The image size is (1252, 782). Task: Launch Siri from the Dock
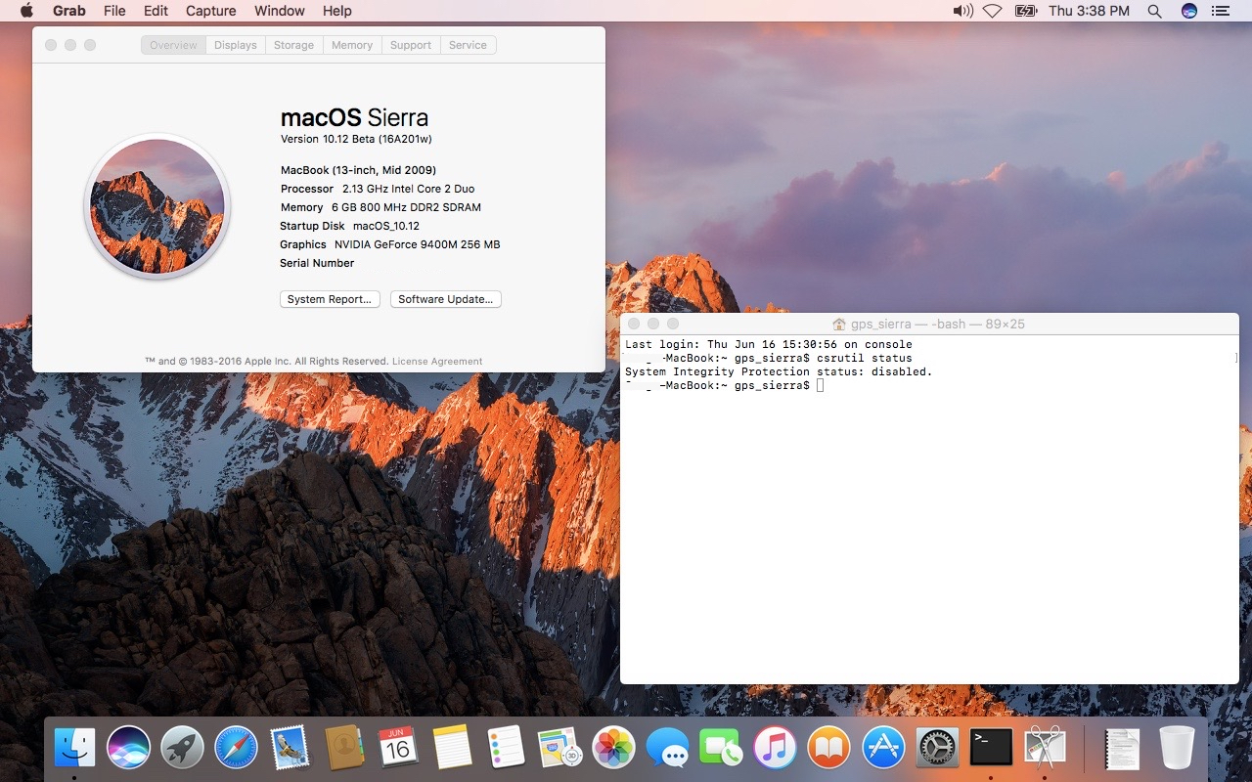click(x=129, y=748)
